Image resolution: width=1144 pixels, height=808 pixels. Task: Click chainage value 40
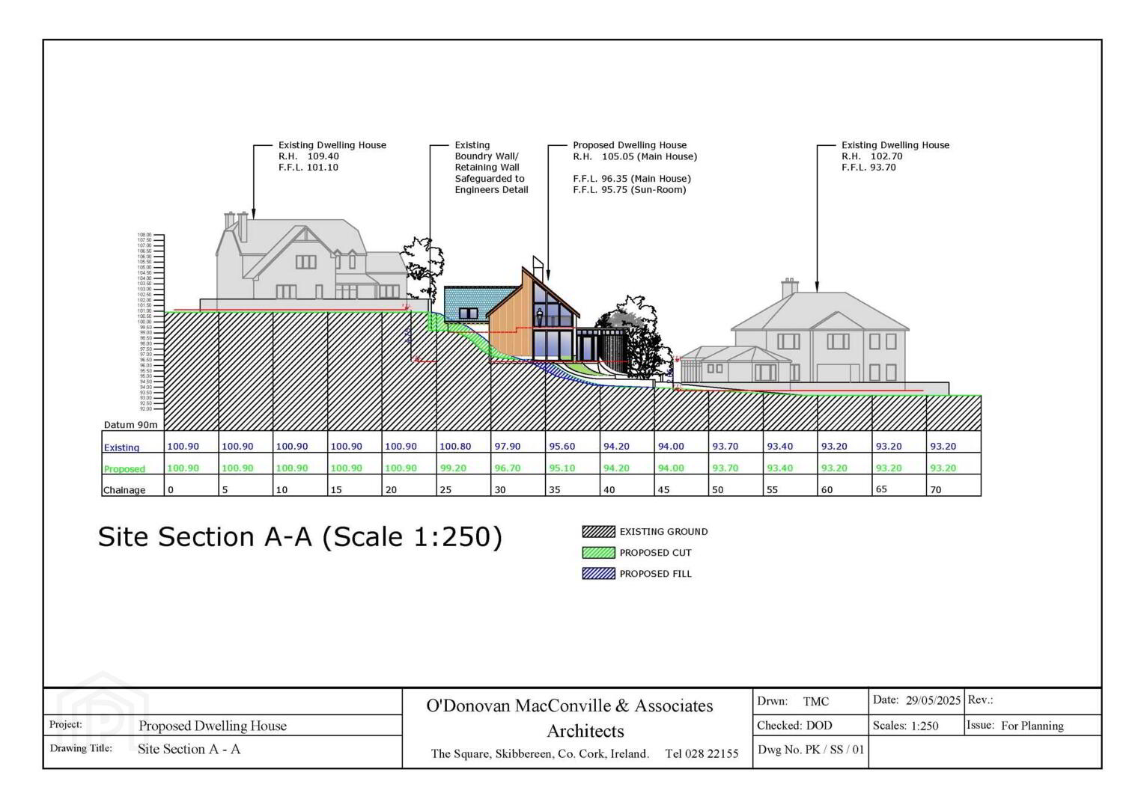tap(609, 490)
